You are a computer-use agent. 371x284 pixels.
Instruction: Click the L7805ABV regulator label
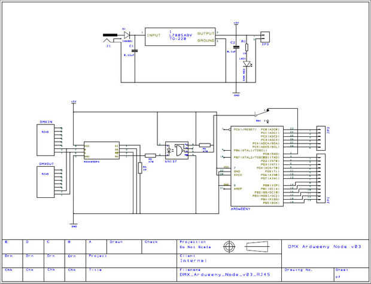181,35
